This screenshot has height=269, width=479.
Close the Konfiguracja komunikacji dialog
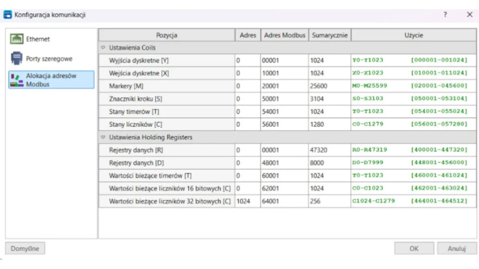tap(470, 14)
